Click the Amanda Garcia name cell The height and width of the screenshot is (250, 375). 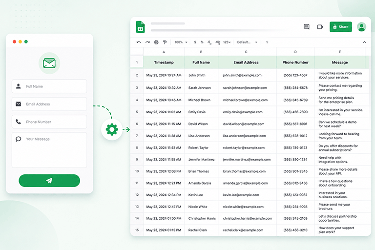201,183
